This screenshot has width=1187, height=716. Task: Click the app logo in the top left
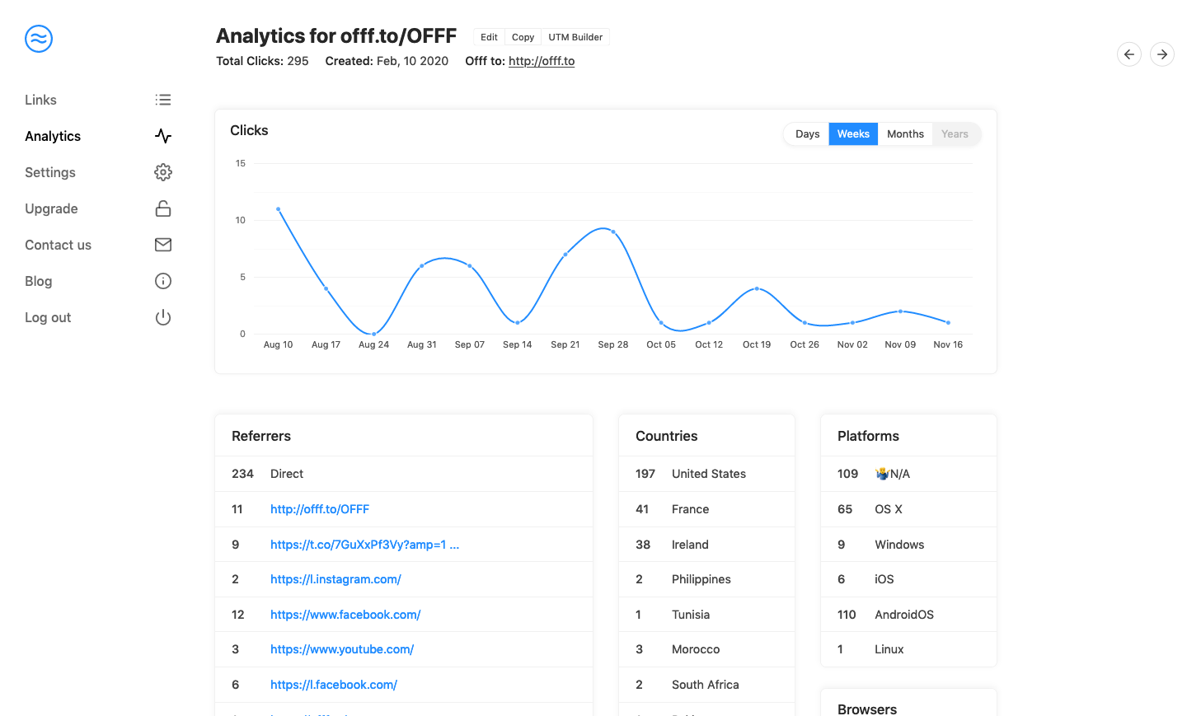click(38, 39)
